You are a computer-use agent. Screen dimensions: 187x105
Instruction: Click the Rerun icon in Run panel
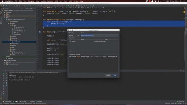coord(3,73)
